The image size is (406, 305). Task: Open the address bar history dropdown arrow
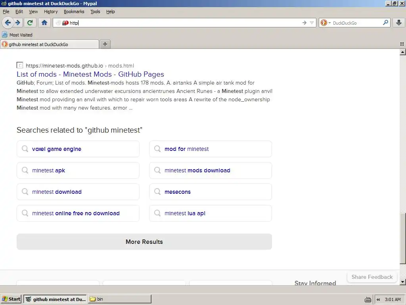tap(312, 23)
